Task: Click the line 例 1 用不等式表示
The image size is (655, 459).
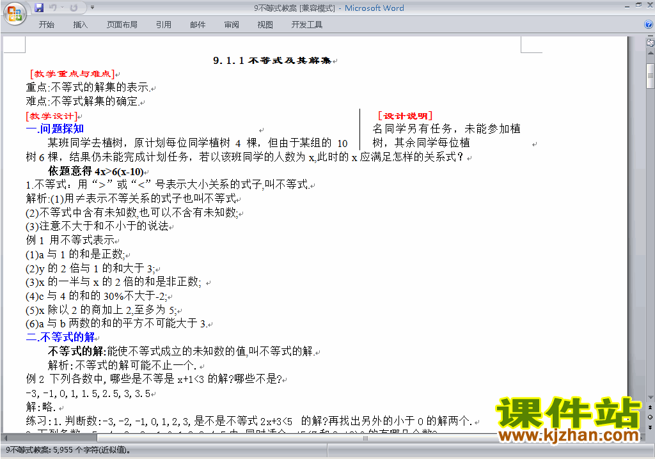Action: click(x=70, y=240)
